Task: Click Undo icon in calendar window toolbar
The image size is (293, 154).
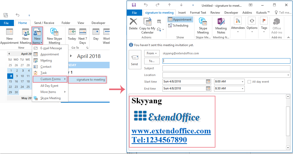Action: click(x=18, y=15)
